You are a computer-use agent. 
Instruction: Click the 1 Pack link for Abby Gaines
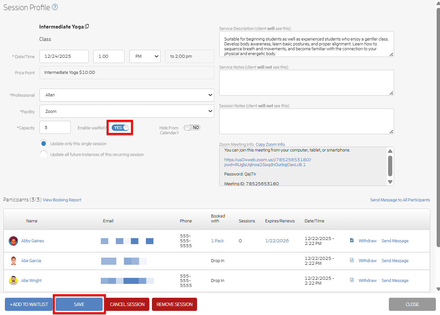click(217, 241)
